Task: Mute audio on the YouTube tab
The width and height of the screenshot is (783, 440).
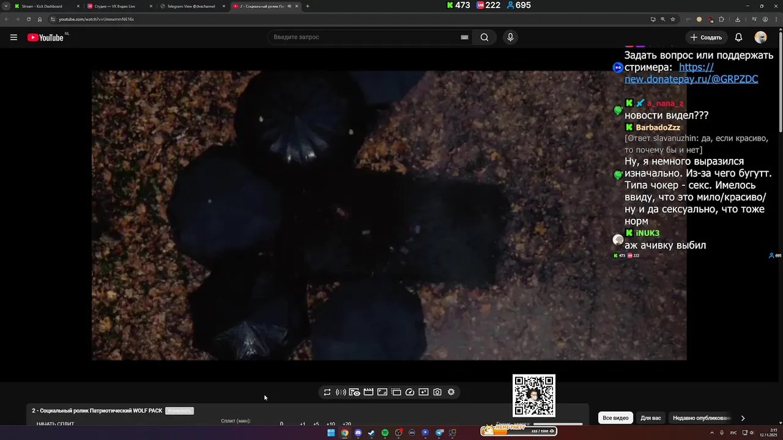Action: pyautogui.click(x=289, y=6)
